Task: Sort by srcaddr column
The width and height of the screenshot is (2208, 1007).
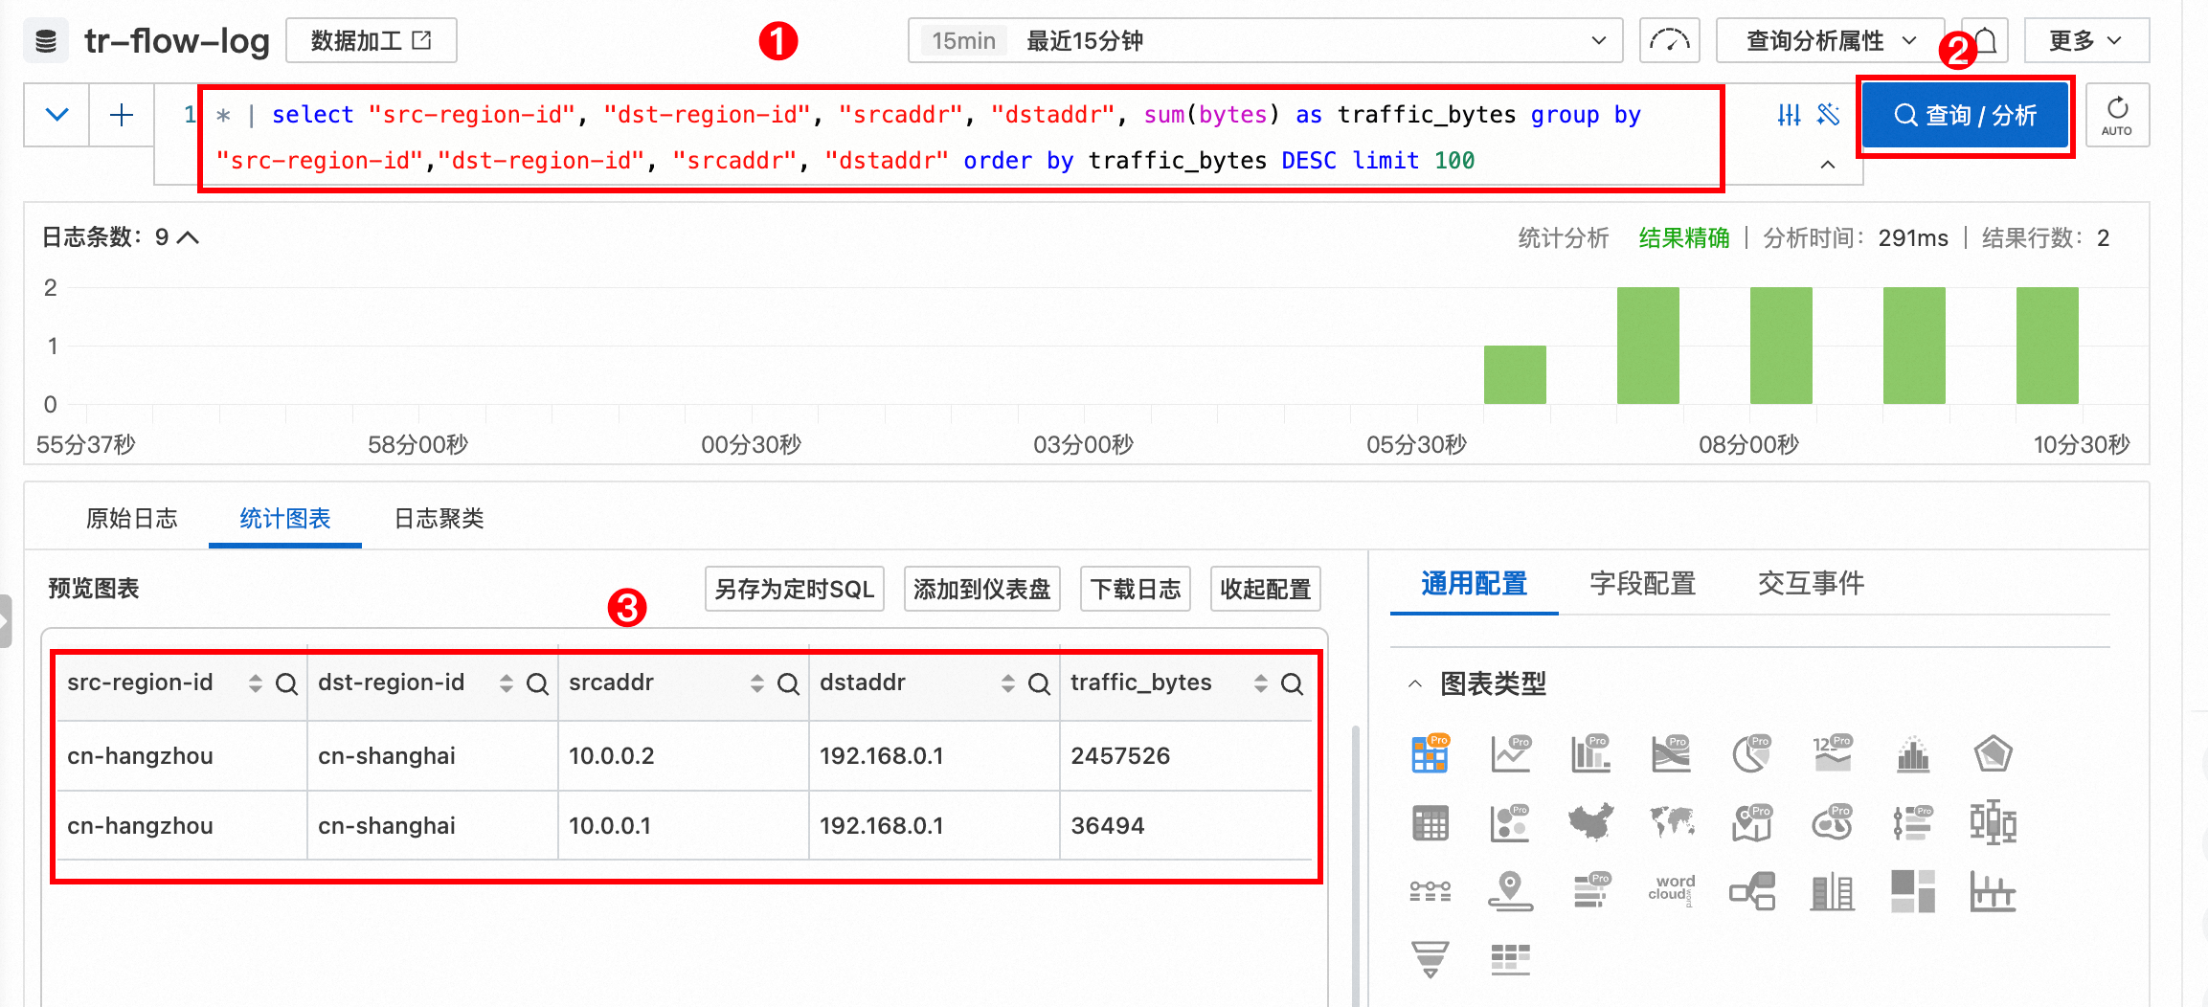Action: (x=756, y=683)
